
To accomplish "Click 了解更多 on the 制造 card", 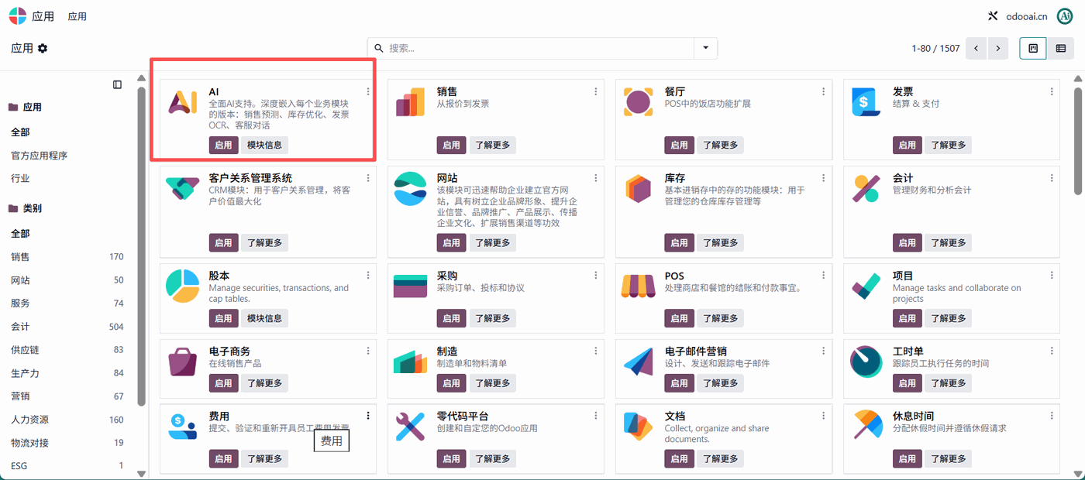I will (491, 382).
